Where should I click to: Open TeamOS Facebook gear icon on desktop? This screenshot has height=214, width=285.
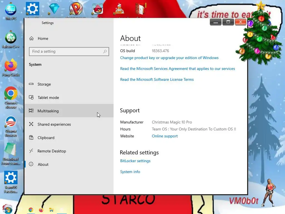coord(11,182)
